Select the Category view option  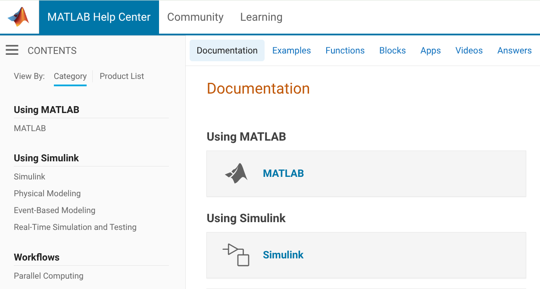[x=70, y=76]
